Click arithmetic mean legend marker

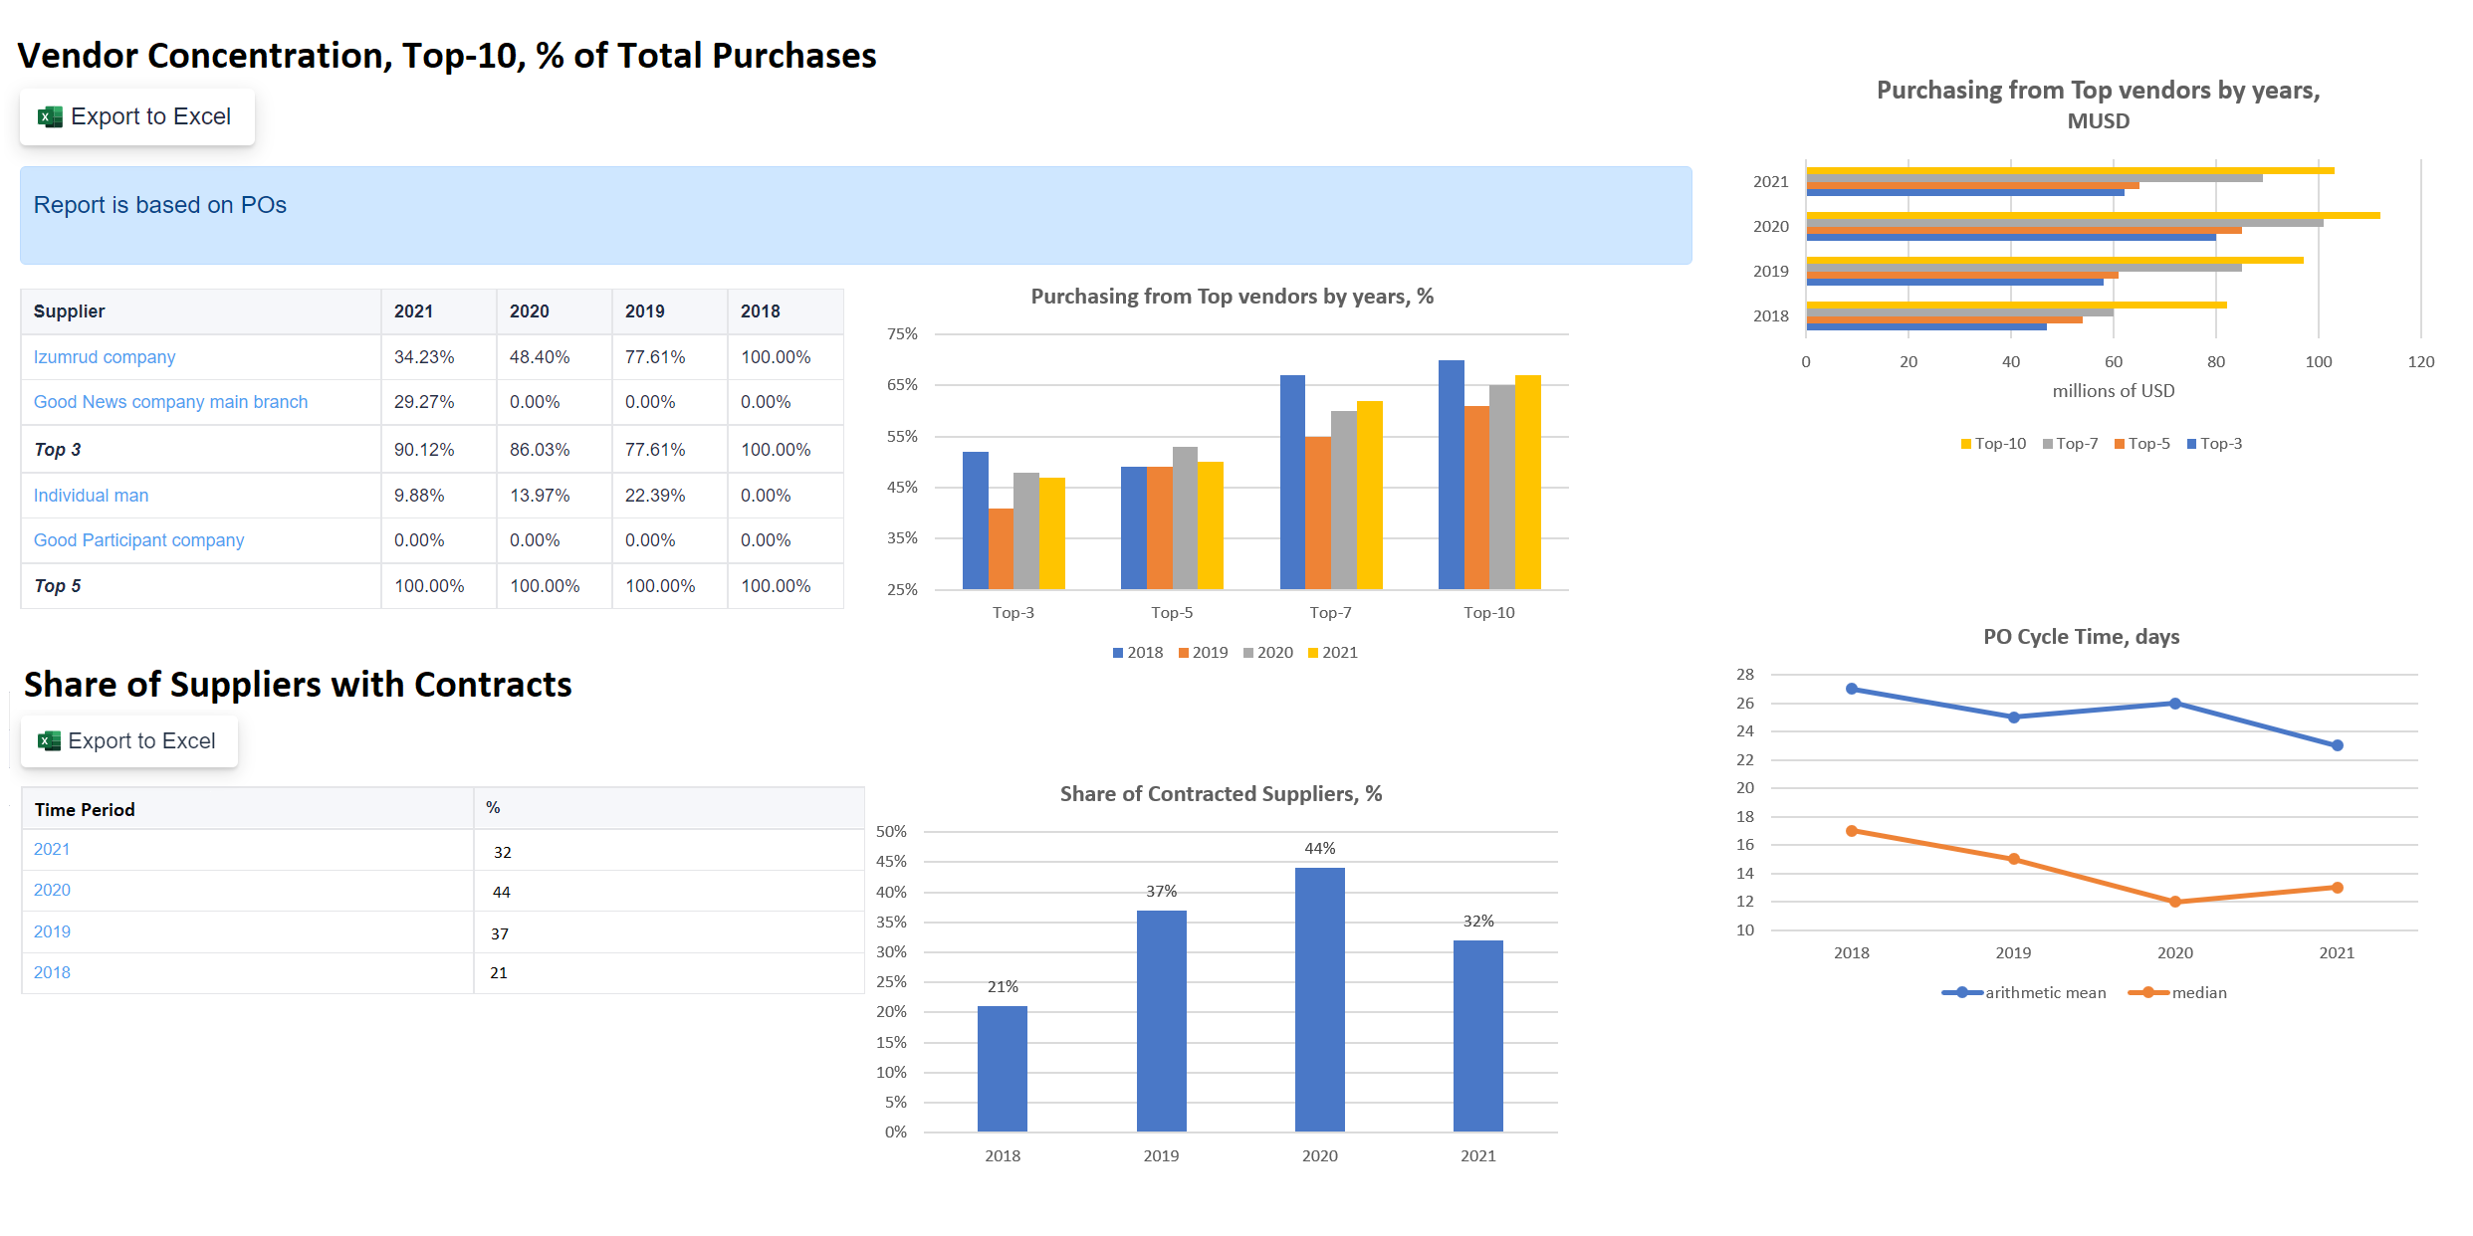click(x=1961, y=993)
